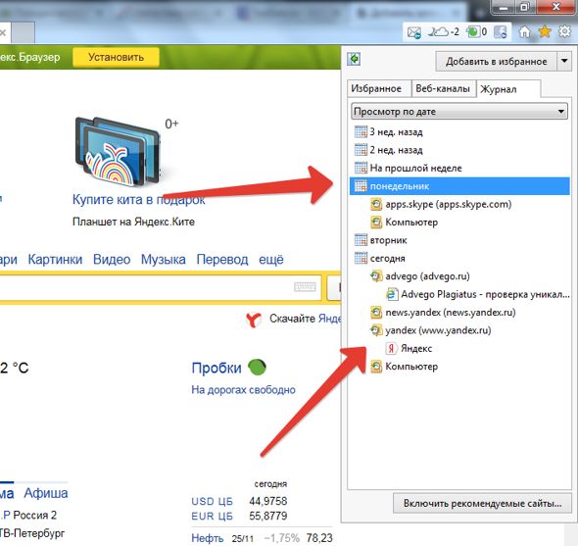Open the Home page icon
Viewport: 578px width, 546px height.
pyautogui.click(x=524, y=32)
